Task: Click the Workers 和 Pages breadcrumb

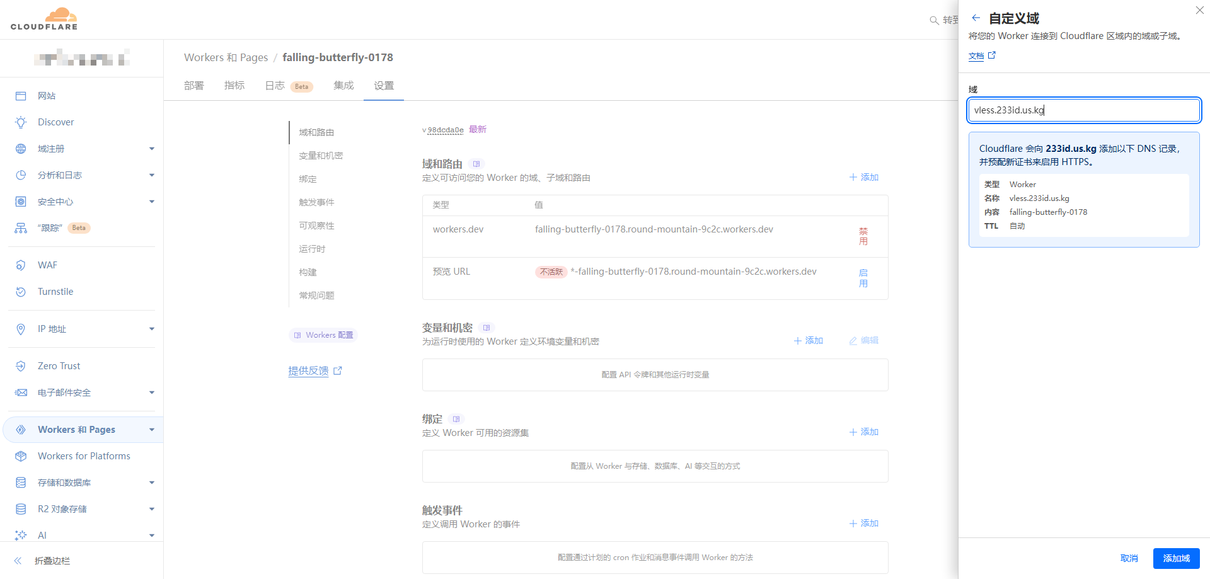Action: point(226,57)
